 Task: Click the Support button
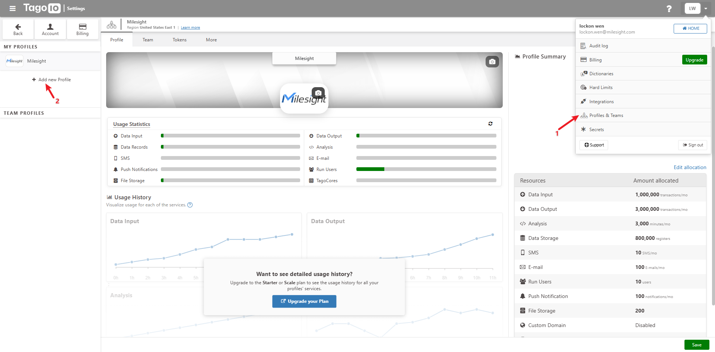point(594,145)
